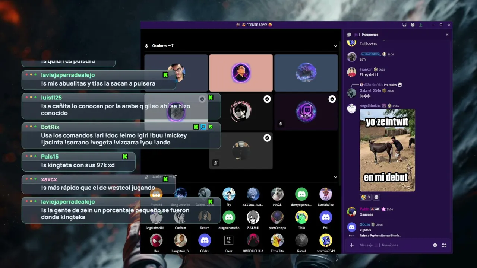Image resolution: width=477 pixels, height=268 pixels.
Task: Click xaxcx username in stream chat overlay
Action: point(49,179)
